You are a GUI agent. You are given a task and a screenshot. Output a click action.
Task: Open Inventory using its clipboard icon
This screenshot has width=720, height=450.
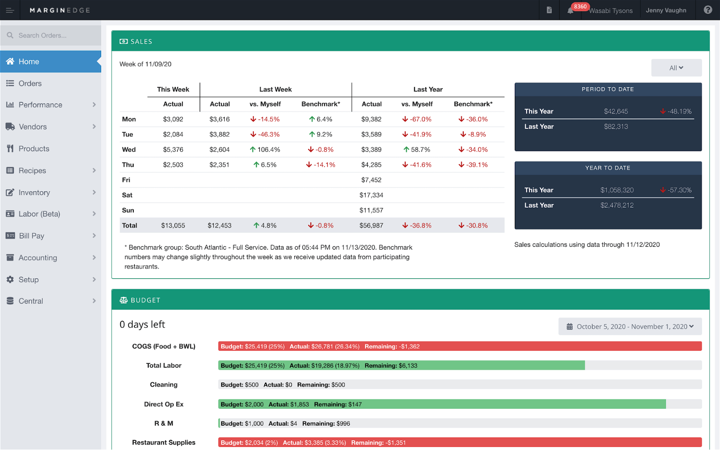(10, 192)
